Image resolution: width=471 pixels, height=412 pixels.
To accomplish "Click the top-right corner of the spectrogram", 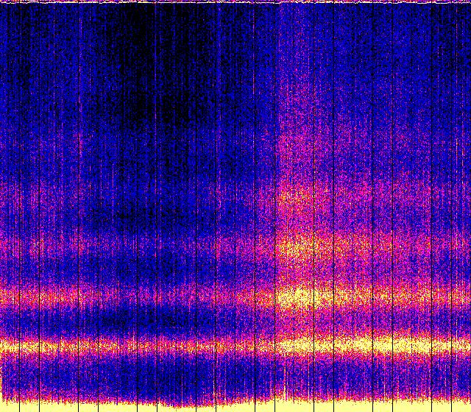I will (x=468, y=2).
